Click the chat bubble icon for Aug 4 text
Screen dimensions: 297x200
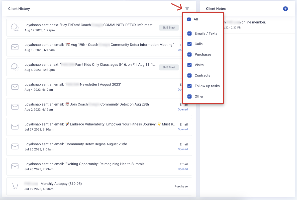tap(15, 67)
